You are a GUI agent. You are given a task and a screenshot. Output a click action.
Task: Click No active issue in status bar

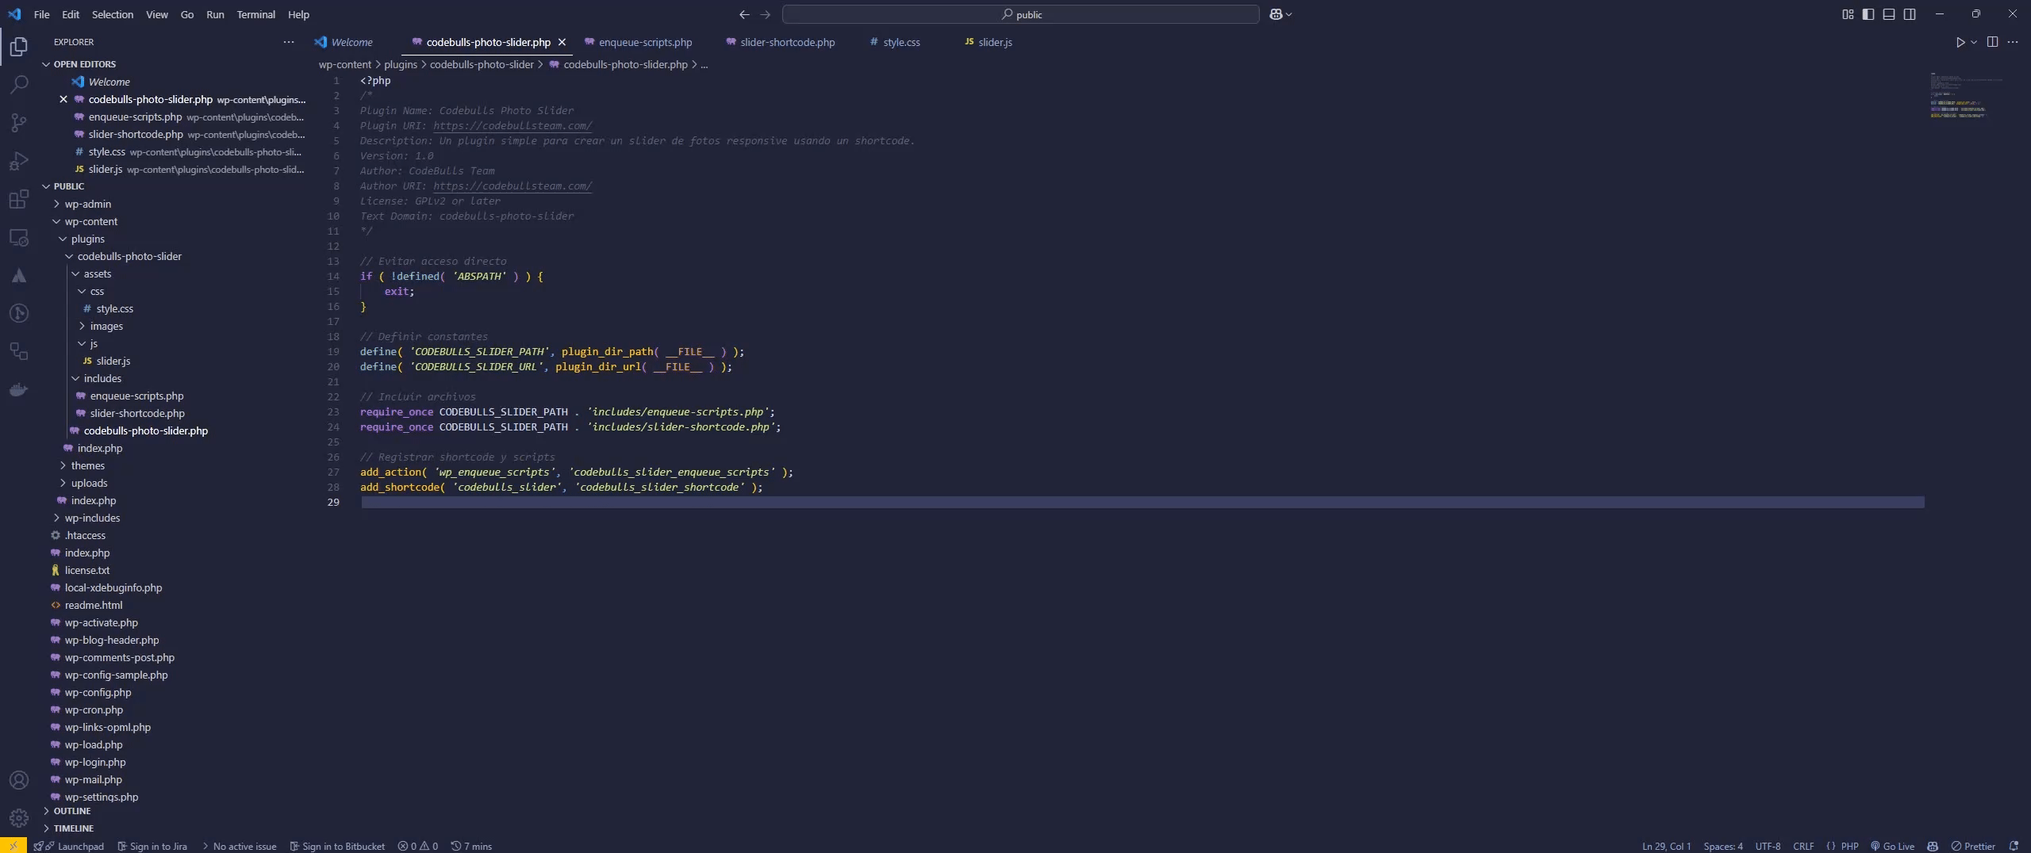tap(238, 846)
